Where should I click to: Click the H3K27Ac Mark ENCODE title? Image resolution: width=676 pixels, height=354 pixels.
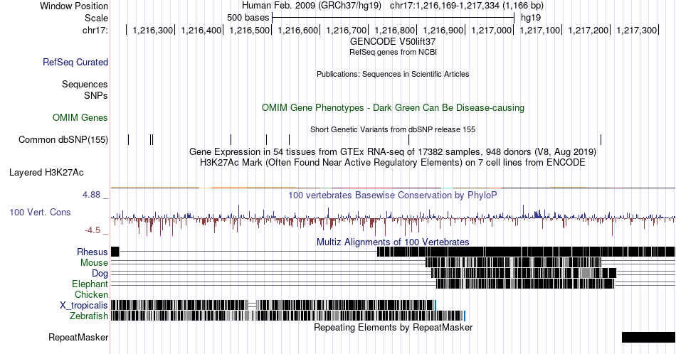tap(393, 163)
